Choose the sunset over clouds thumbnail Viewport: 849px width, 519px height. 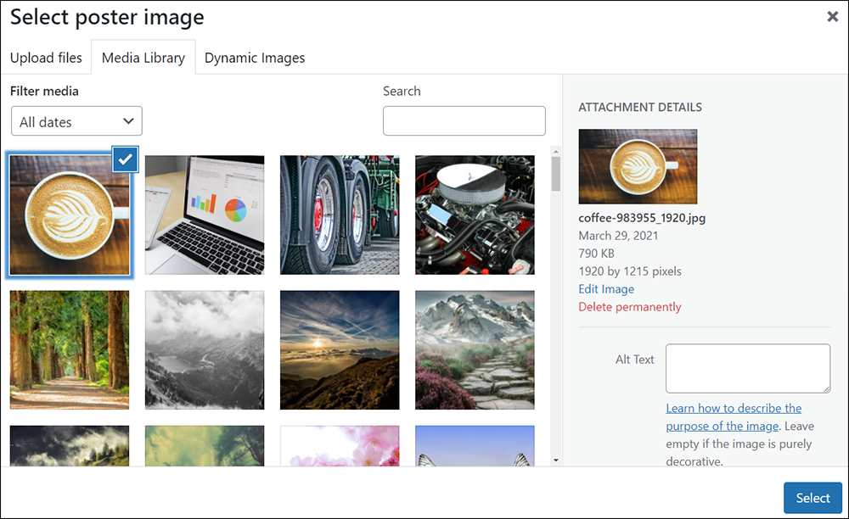(340, 349)
